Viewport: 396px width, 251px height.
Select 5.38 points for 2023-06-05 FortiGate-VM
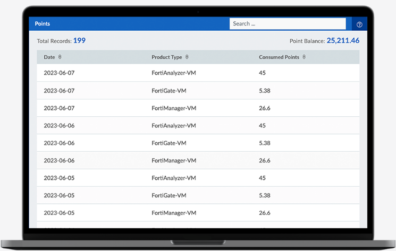(265, 195)
